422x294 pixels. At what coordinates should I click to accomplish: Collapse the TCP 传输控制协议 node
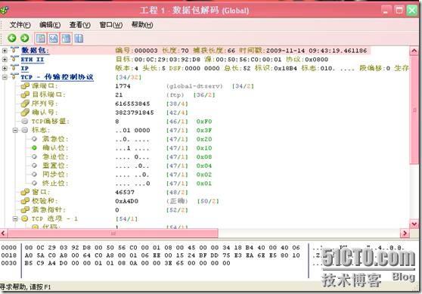click(x=5, y=77)
